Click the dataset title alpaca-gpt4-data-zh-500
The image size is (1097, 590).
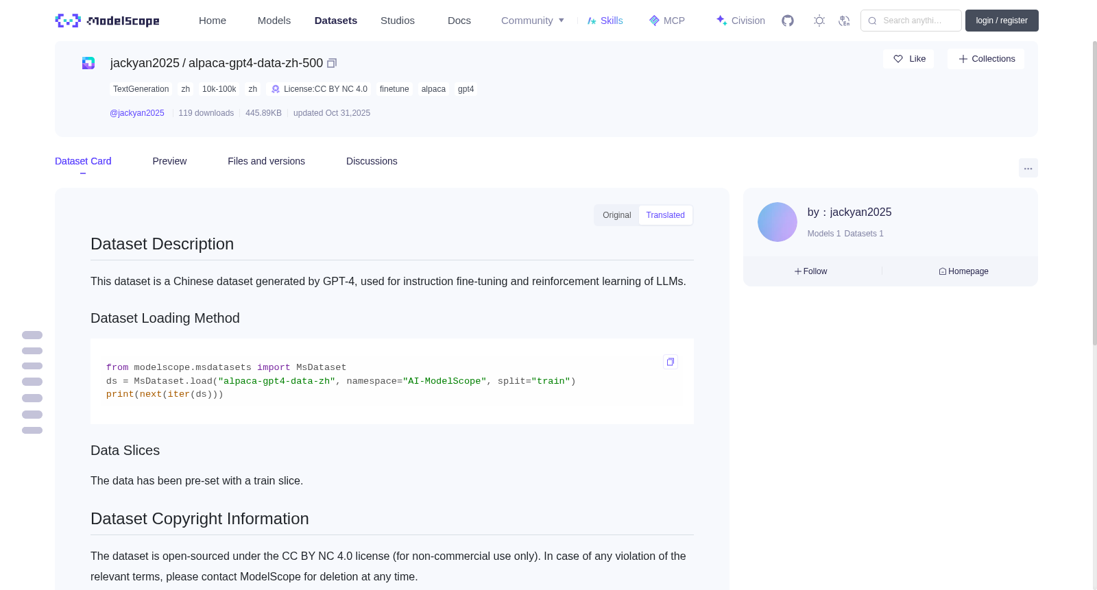point(256,63)
